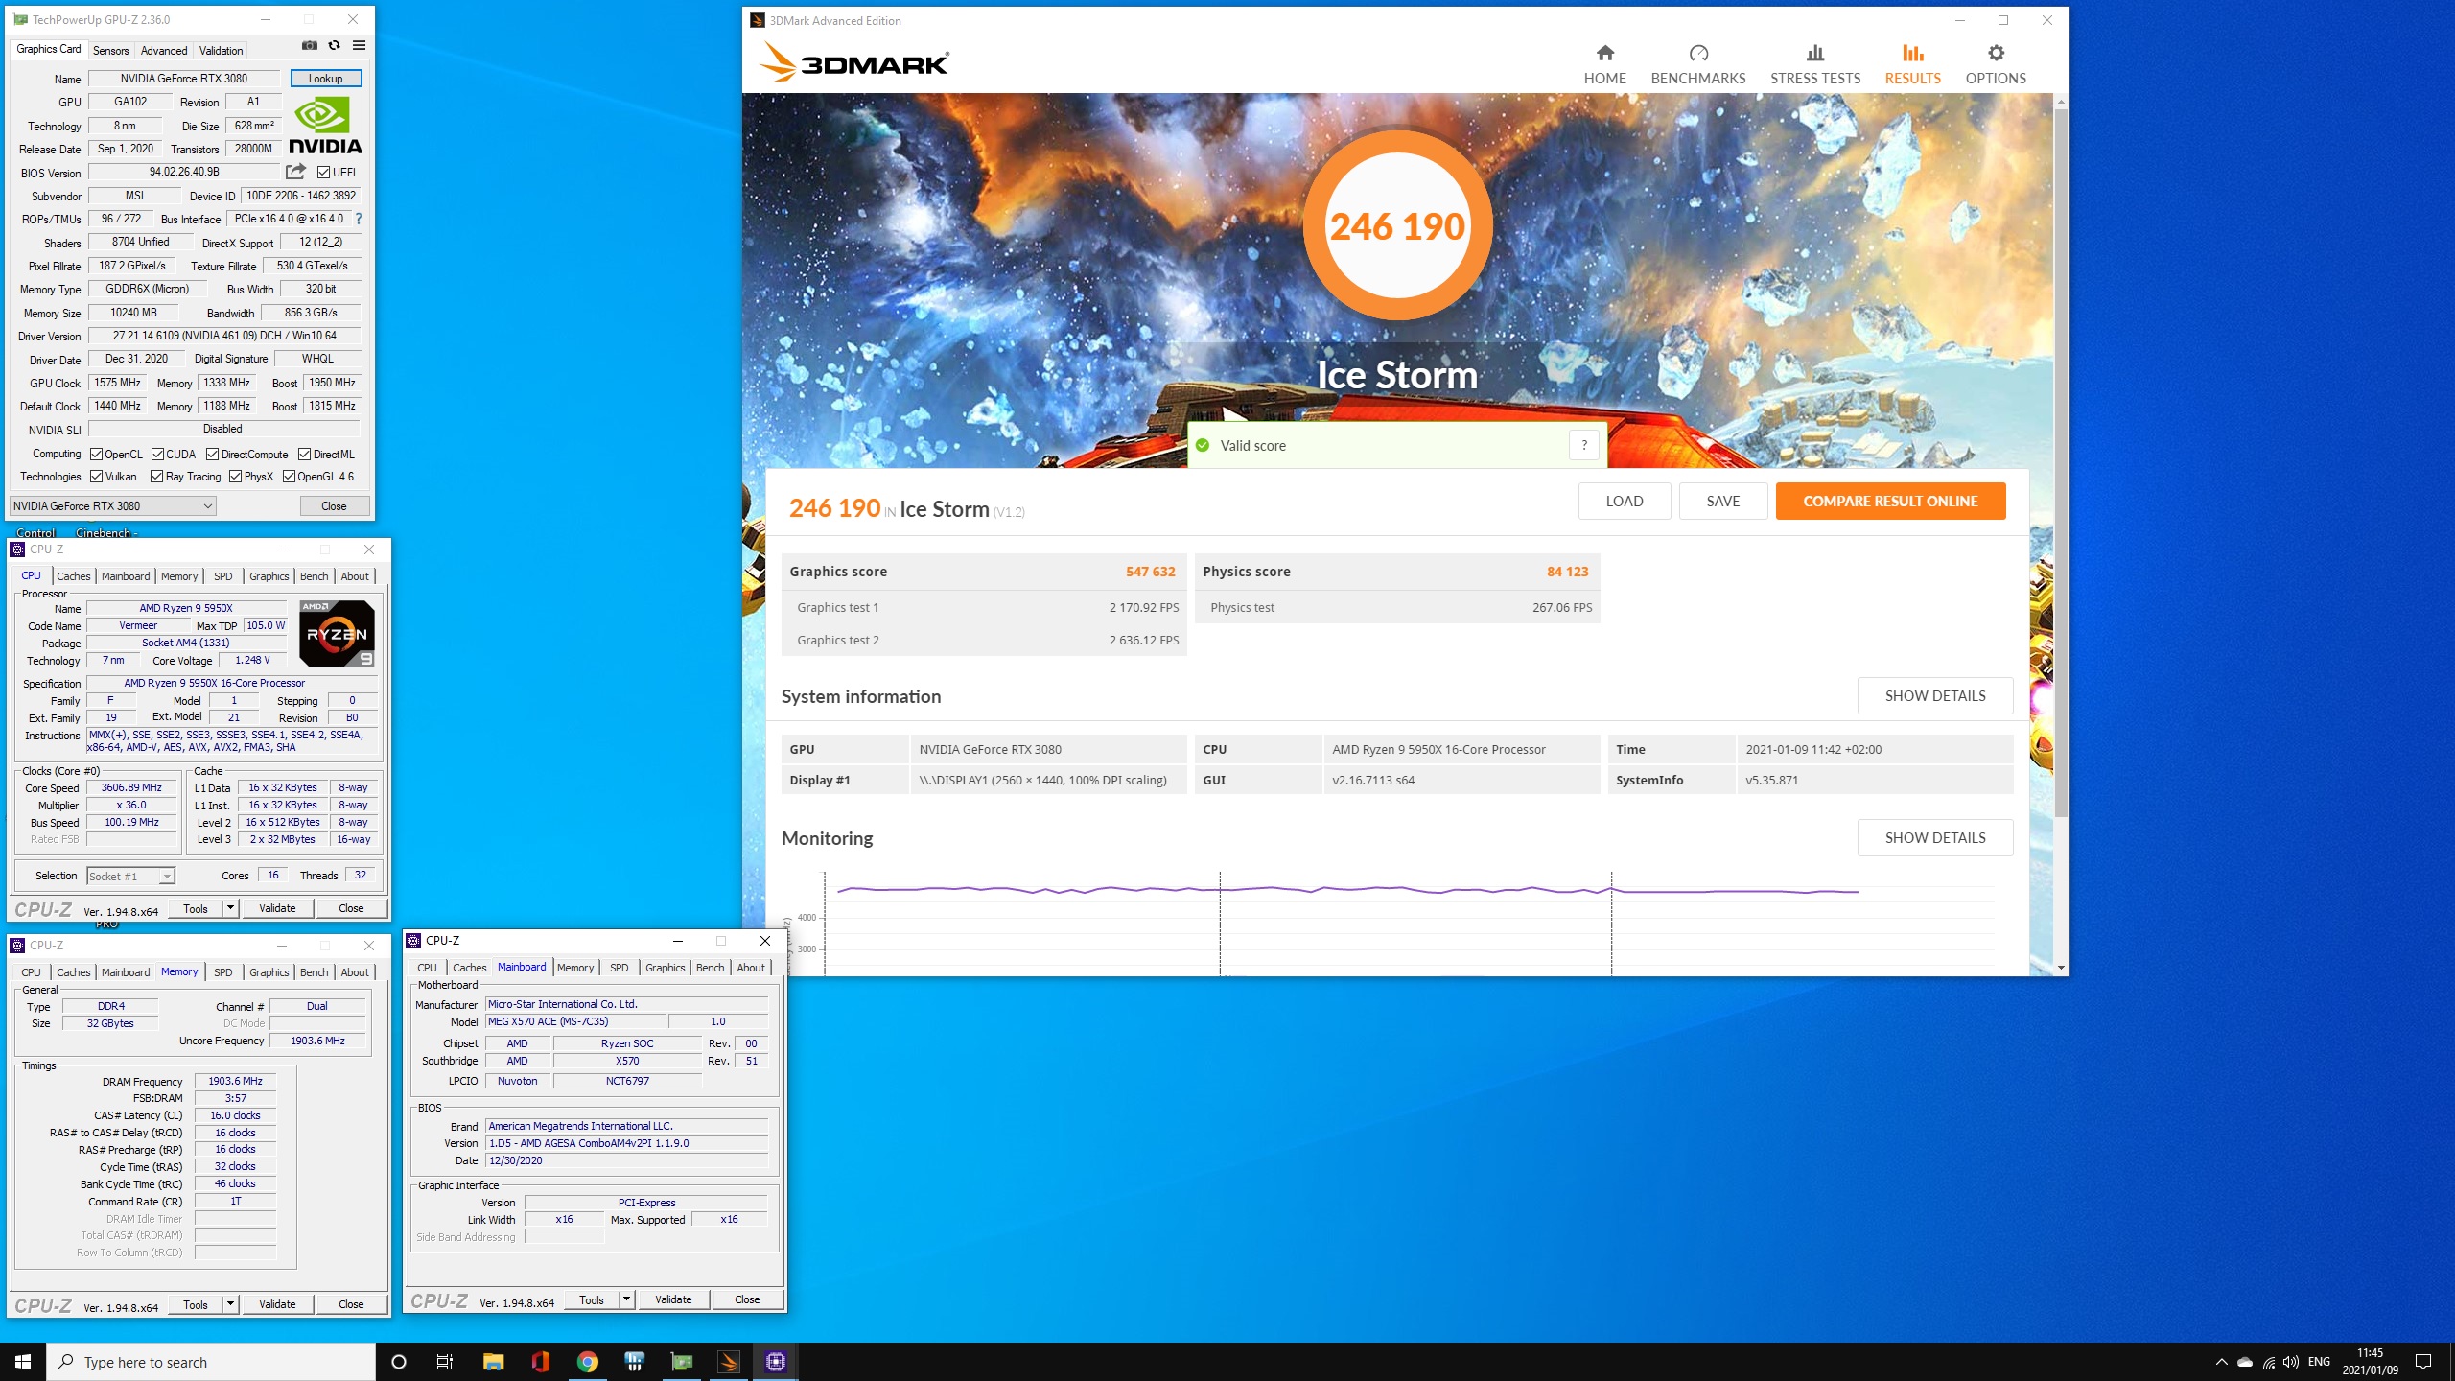The width and height of the screenshot is (2455, 1381).
Task: Open Task View on taskbar
Action: coord(445,1362)
